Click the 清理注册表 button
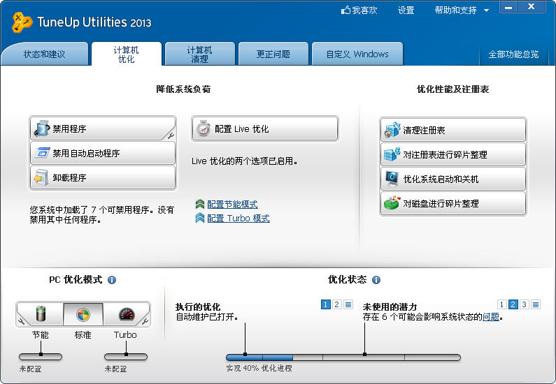The image size is (556, 384). pos(453,130)
